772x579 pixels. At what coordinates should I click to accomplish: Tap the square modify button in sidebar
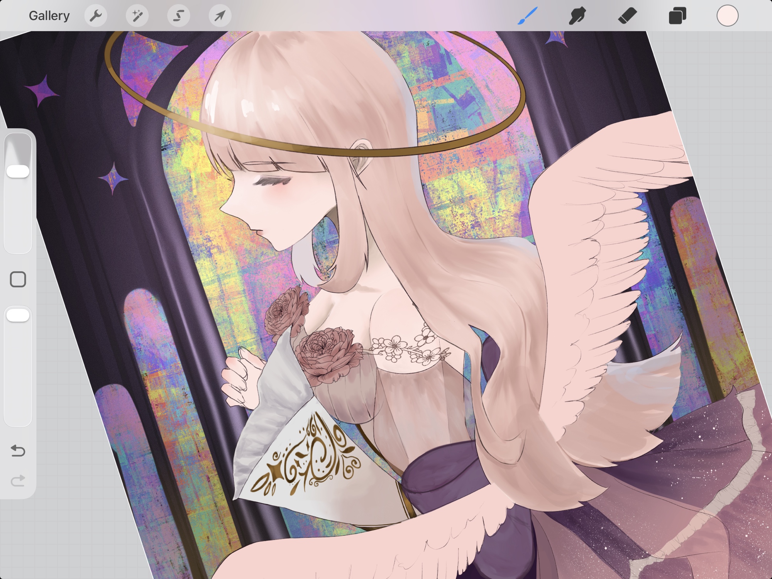(x=18, y=279)
